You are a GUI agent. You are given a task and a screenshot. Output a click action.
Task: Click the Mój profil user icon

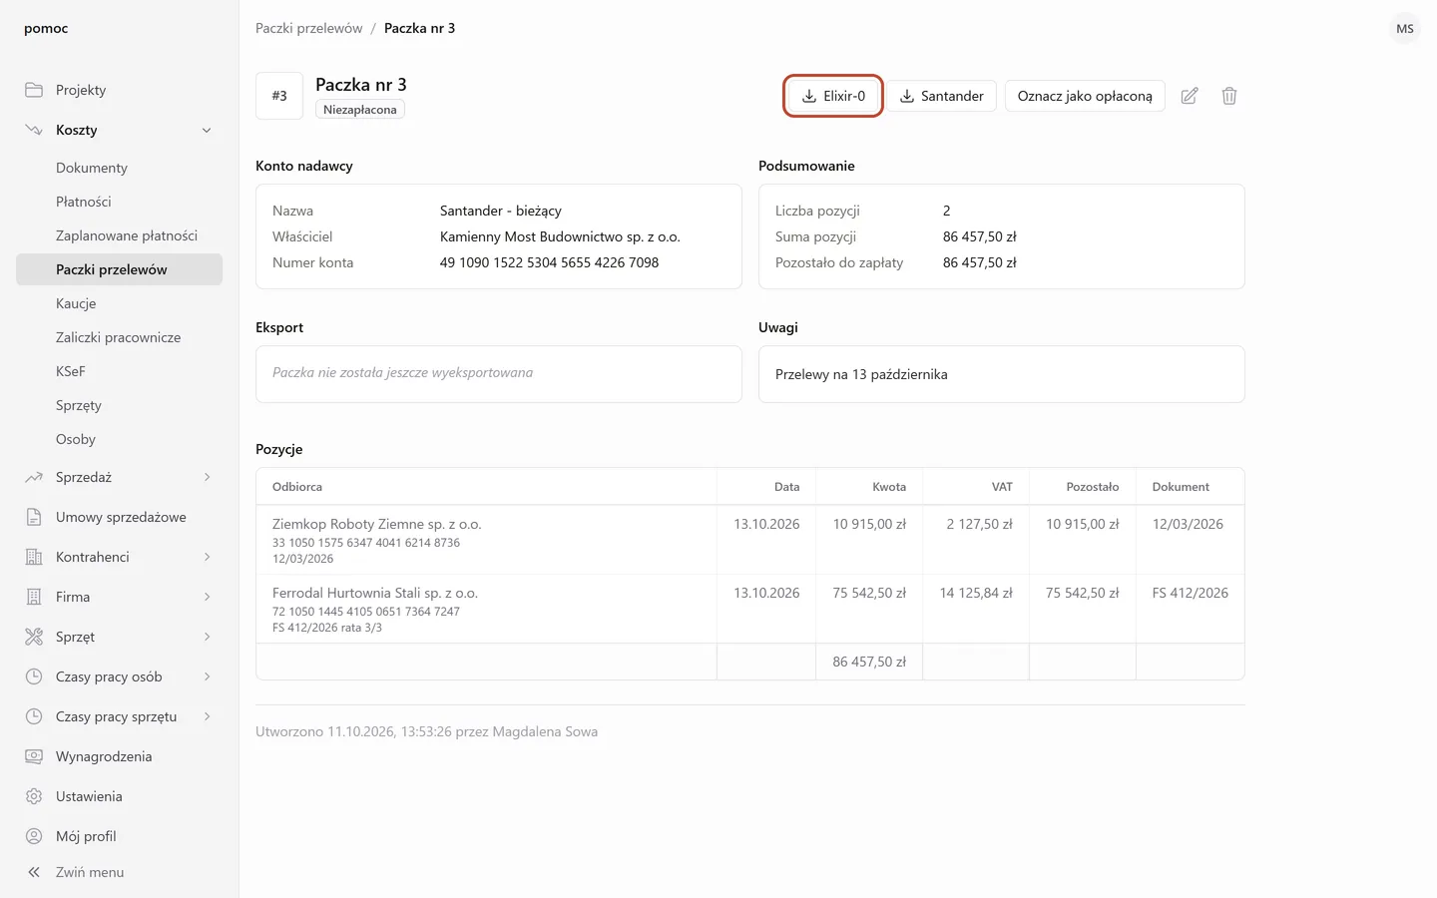34,836
